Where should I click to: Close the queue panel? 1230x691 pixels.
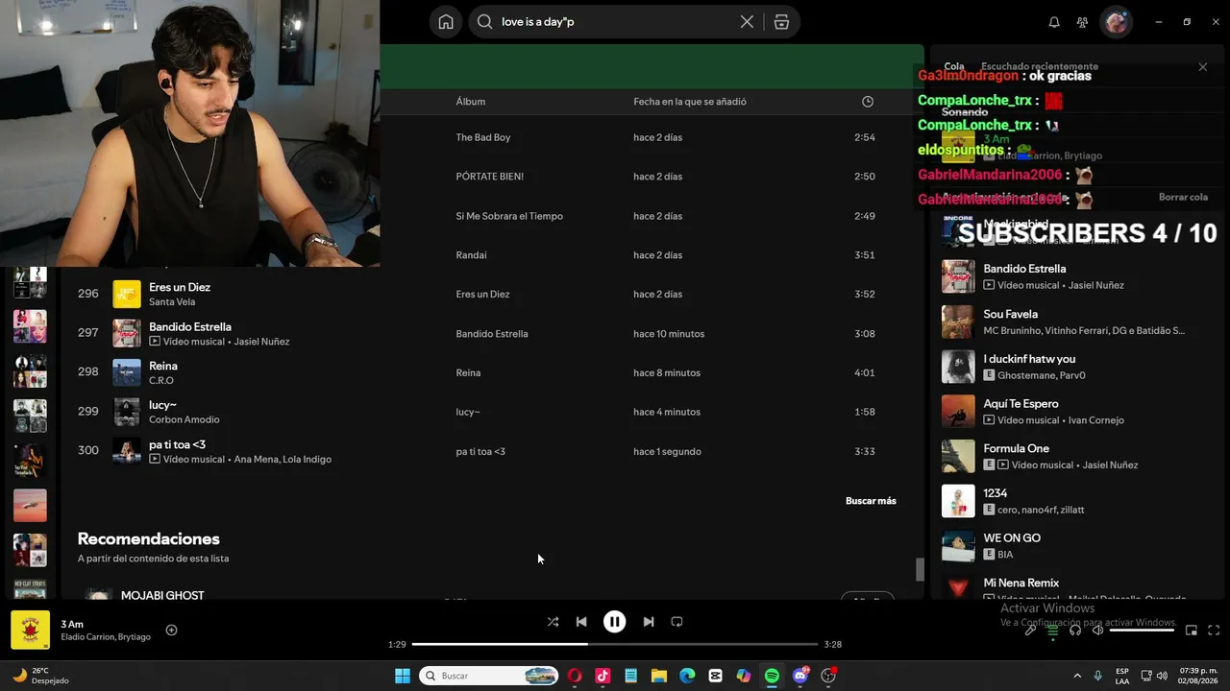pyautogui.click(x=1202, y=67)
